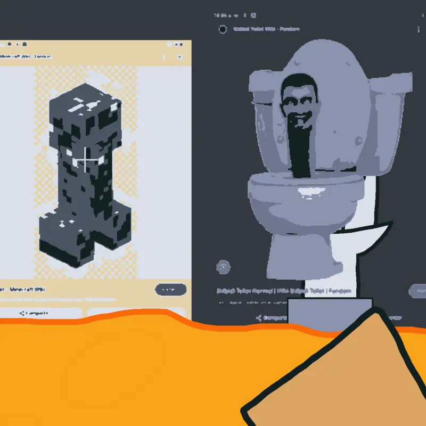Tap share icon beside Compartir, left panel
426x426 pixels.
[x=22, y=313]
